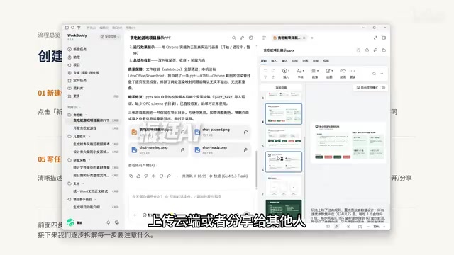The width and height of the screenshot is (454, 255).
Task: Open the 定时任务 scheduled tasks section
Action: tap(77, 81)
